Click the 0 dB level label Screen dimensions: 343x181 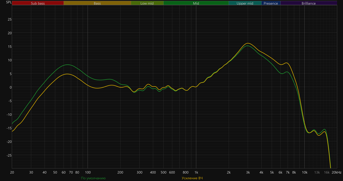tap(11, 87)
